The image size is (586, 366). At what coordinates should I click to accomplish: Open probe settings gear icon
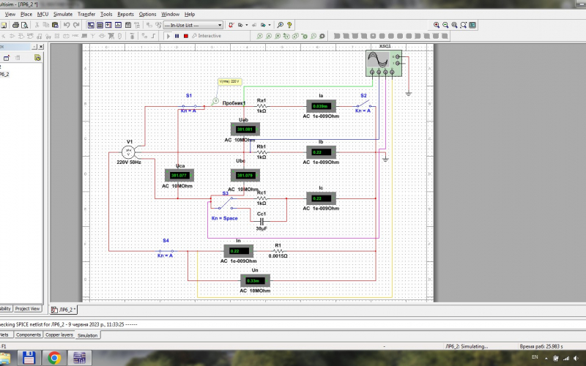coord(322,36)
